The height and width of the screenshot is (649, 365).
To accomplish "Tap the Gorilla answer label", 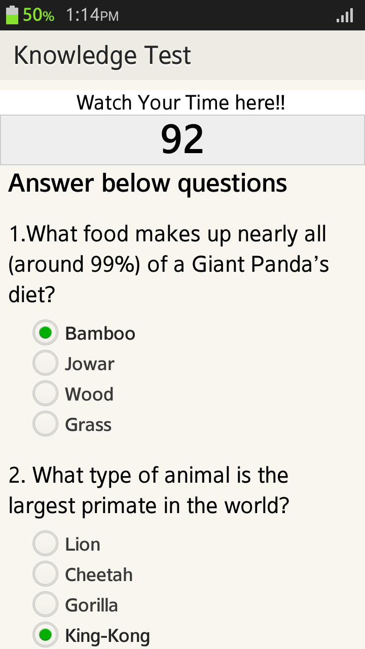I will (x=91, y=605).
